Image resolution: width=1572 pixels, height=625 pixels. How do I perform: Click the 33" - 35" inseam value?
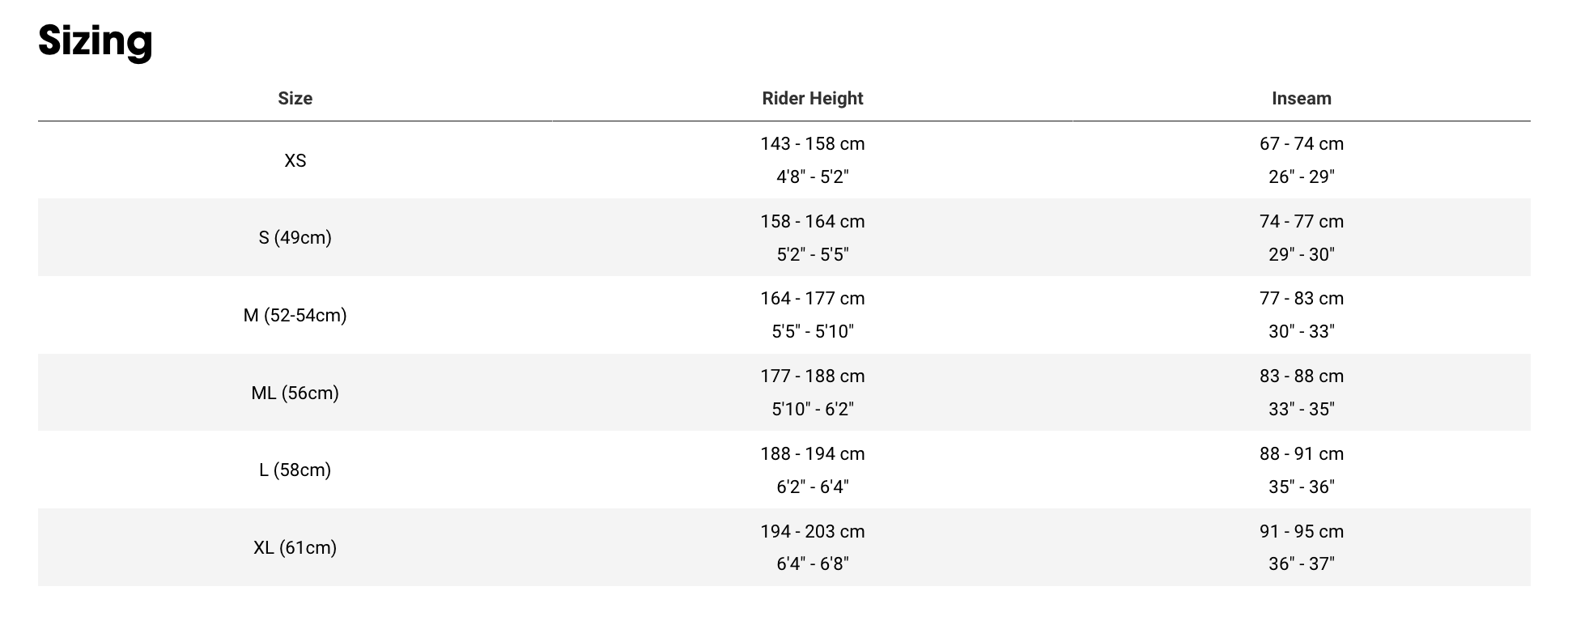click(x=1301, y=410)
